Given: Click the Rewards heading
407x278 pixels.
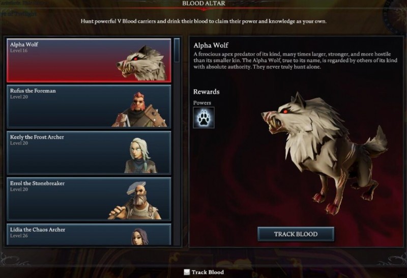Looking at the screenshot, I should [207, 92].
